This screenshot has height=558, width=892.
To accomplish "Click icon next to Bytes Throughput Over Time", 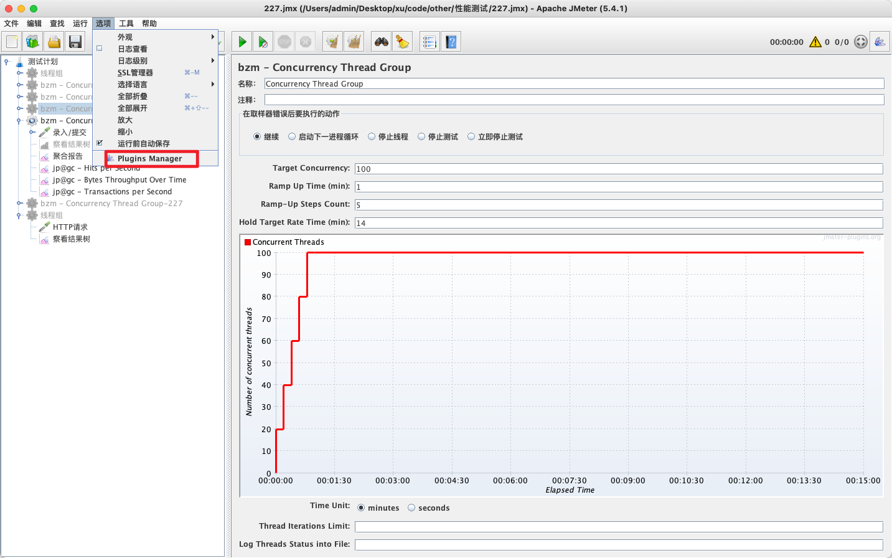I will (44, 180).
